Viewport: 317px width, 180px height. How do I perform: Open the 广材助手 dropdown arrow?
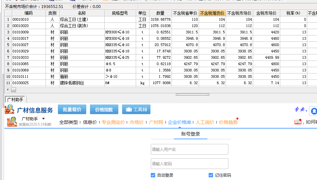pyautogui.click(x=43, y=119)
